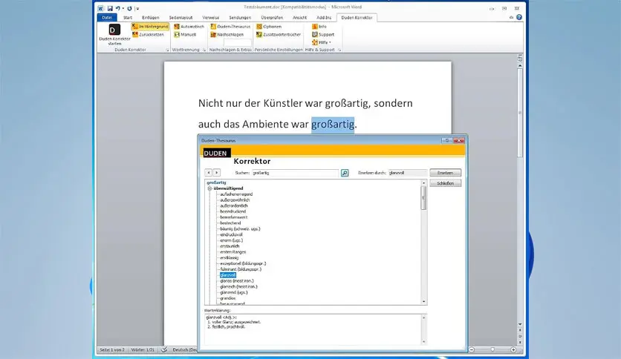
Task: Select the synonym außerordentlich
Action: tap(234, 205)
